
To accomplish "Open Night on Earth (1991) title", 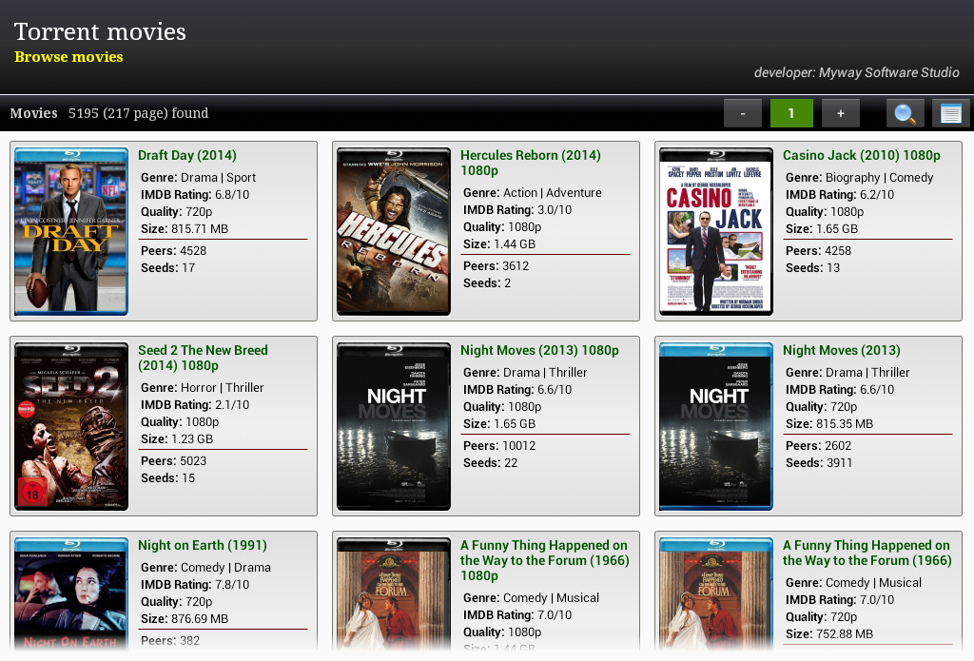I will [203, 546].
